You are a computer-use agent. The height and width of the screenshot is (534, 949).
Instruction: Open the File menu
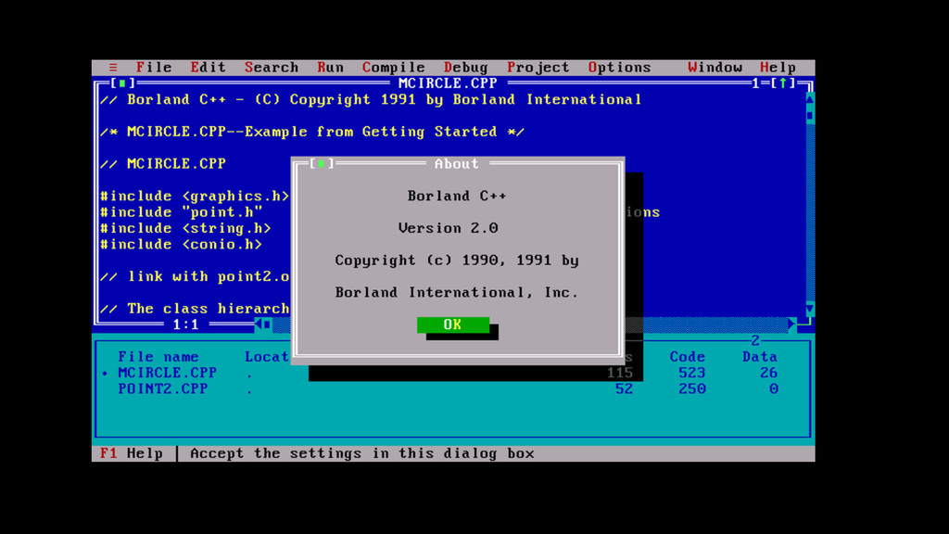tap(154, 67)
